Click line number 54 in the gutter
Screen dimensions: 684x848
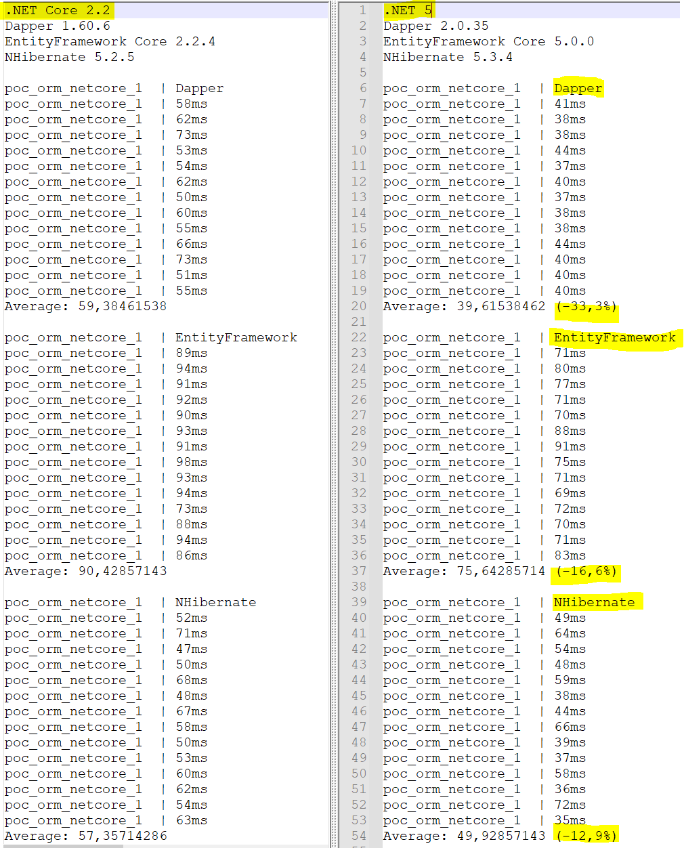pyautogui.click(x=359, y=836)
